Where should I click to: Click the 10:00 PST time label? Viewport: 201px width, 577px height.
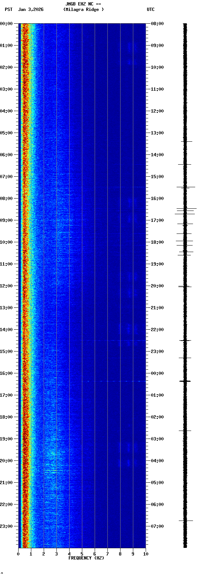coord(7,242)
